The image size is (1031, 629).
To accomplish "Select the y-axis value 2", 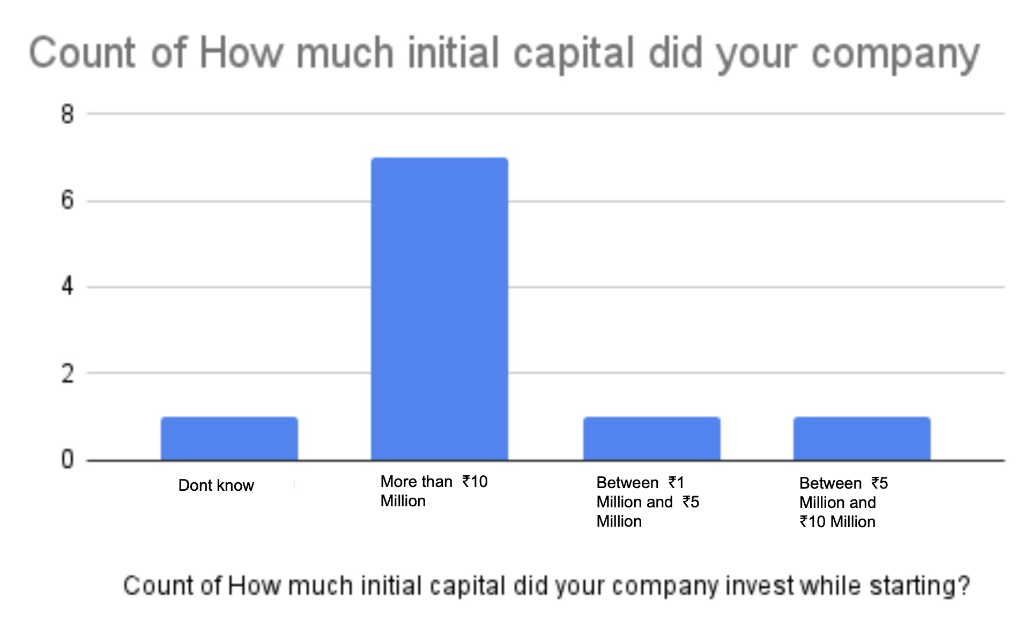I will coord(67,373).
